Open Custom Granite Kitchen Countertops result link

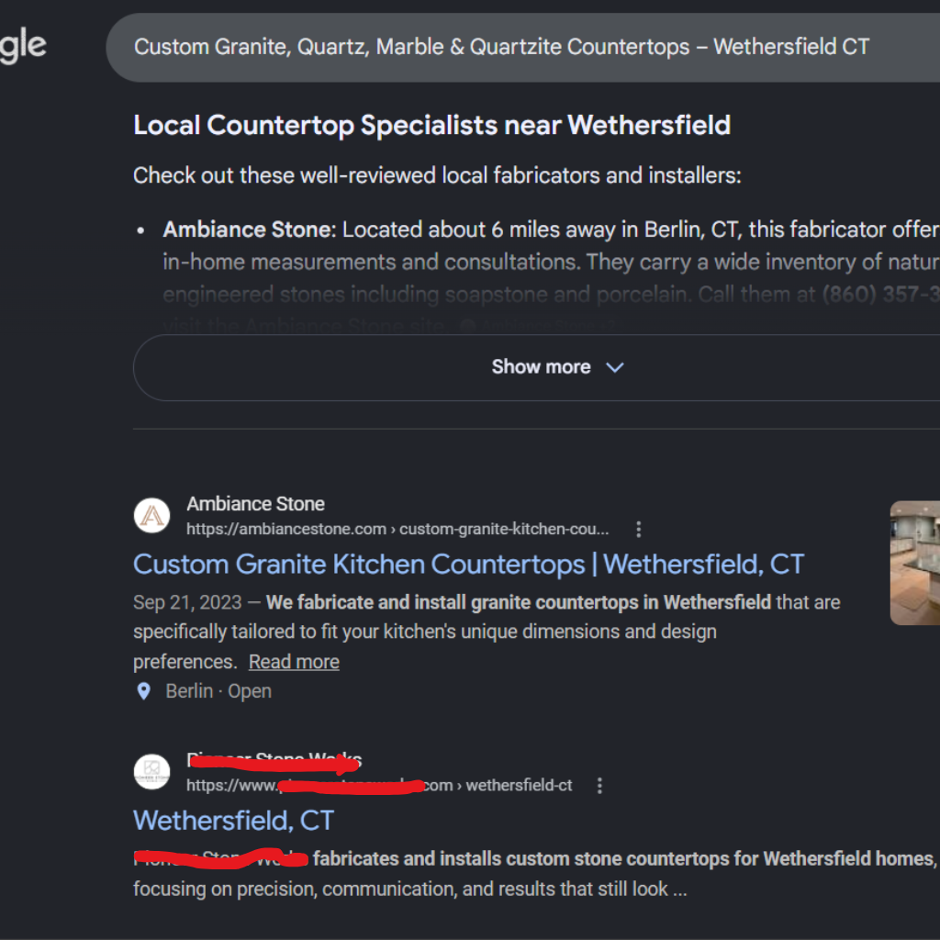468,565
